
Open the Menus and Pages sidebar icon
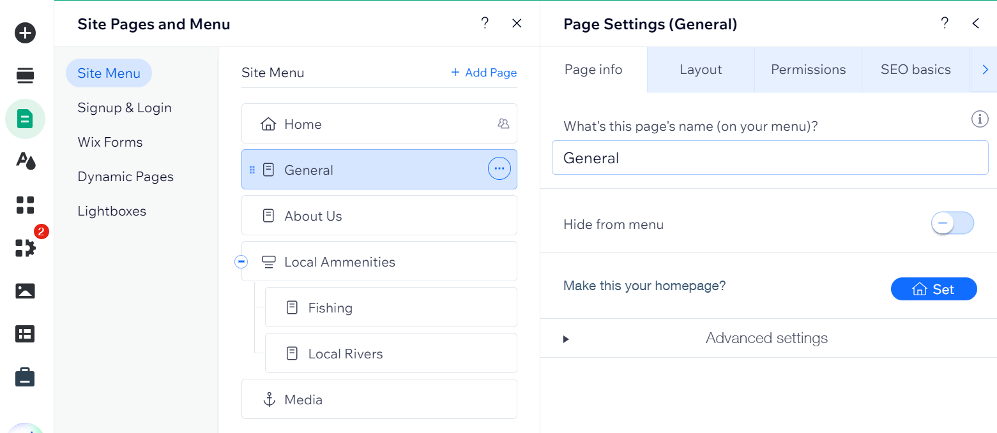pyautogui.click(x=24, y=75)
